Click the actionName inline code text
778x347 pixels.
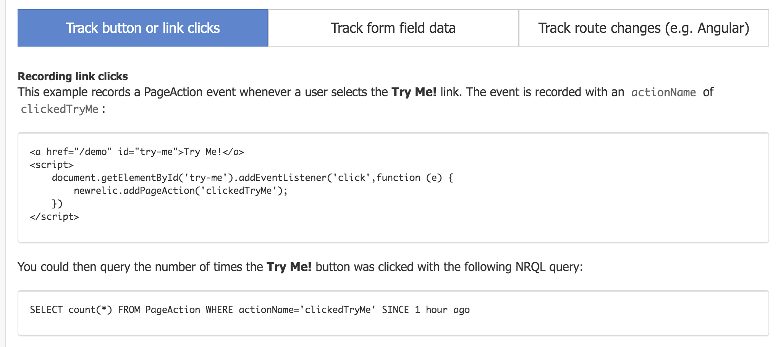[x=663, y=92]
